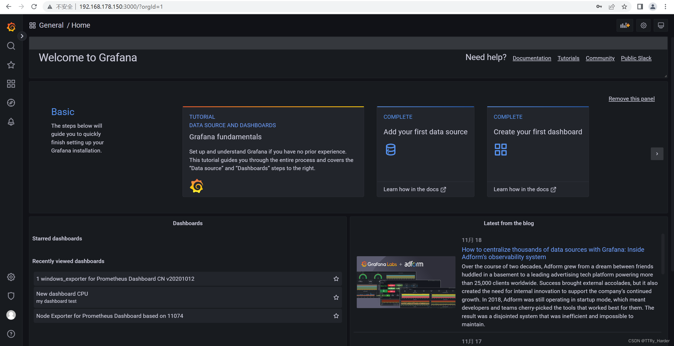The image size is (674, 346).
Task: Open the Grafana fundamentals tutorial card
Action: 273,152
